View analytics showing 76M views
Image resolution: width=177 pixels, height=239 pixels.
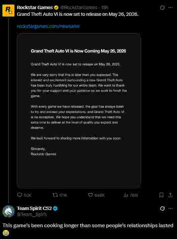click(x=131, y=195)
